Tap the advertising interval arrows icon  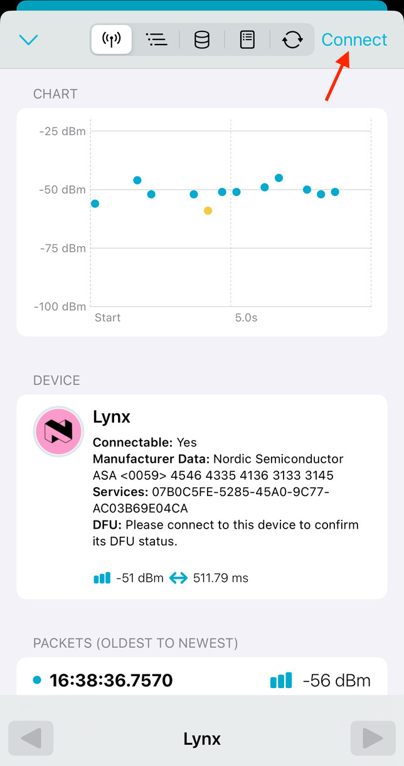[179, 578]
